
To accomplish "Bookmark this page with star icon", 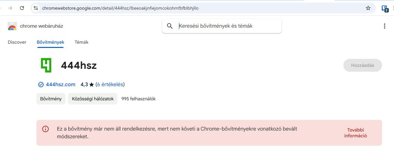I will coord(368,8).
